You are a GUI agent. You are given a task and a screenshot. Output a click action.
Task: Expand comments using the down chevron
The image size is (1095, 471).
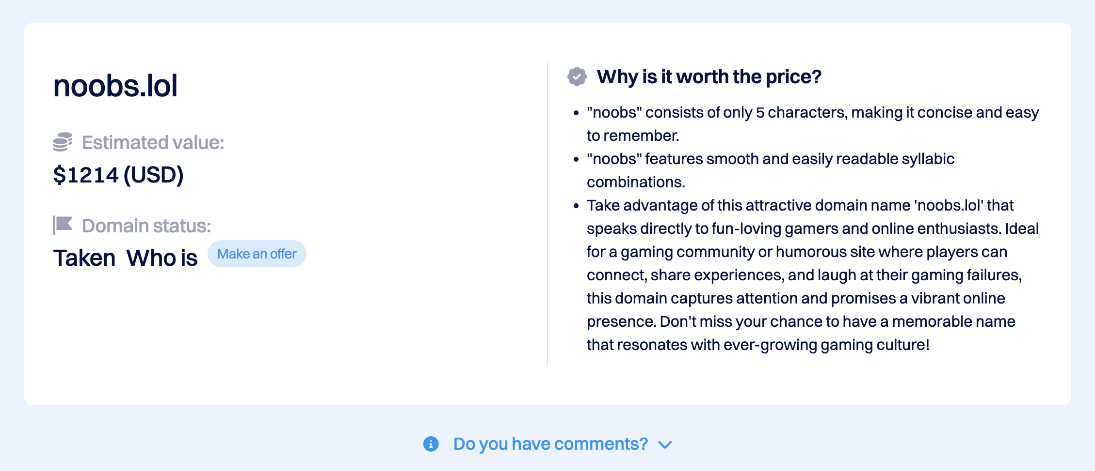(x=665, y=444)
